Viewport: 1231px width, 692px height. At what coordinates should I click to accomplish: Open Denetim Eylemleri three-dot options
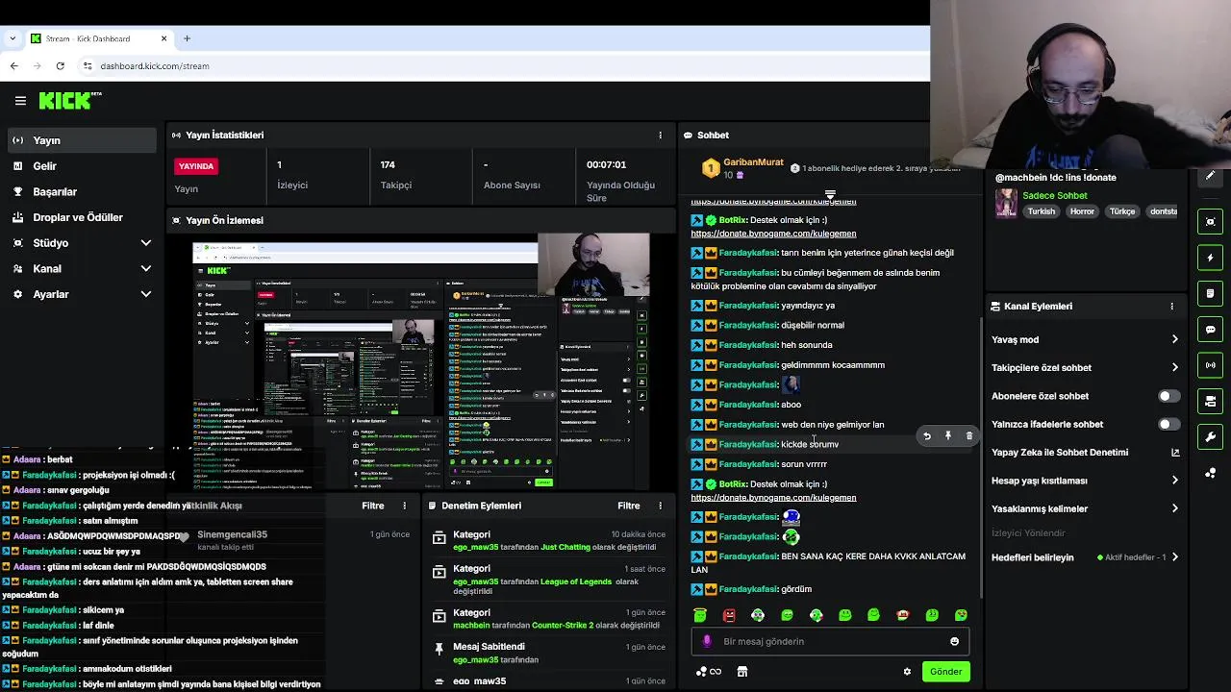point(660,506)
